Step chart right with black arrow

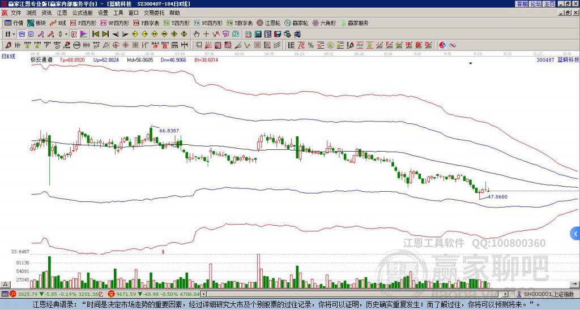point(125,35)
